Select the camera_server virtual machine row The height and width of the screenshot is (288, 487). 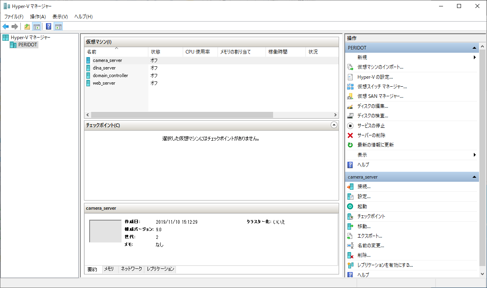[x=212, y=60]
